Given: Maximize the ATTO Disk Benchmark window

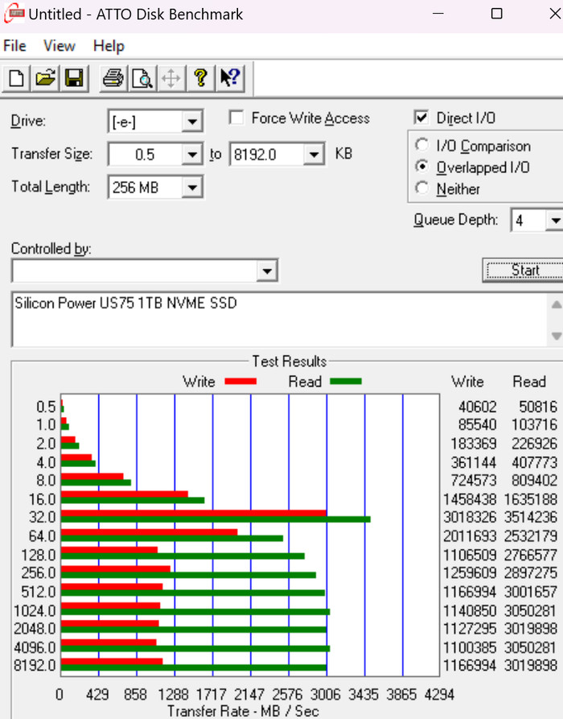Looking at the screenshot, I should 496,14.
